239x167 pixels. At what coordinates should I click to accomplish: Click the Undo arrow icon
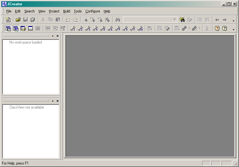tap(68, 20)
